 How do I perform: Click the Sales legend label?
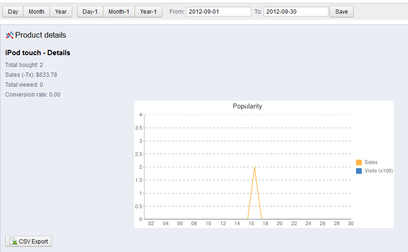(x=371, y=162)
